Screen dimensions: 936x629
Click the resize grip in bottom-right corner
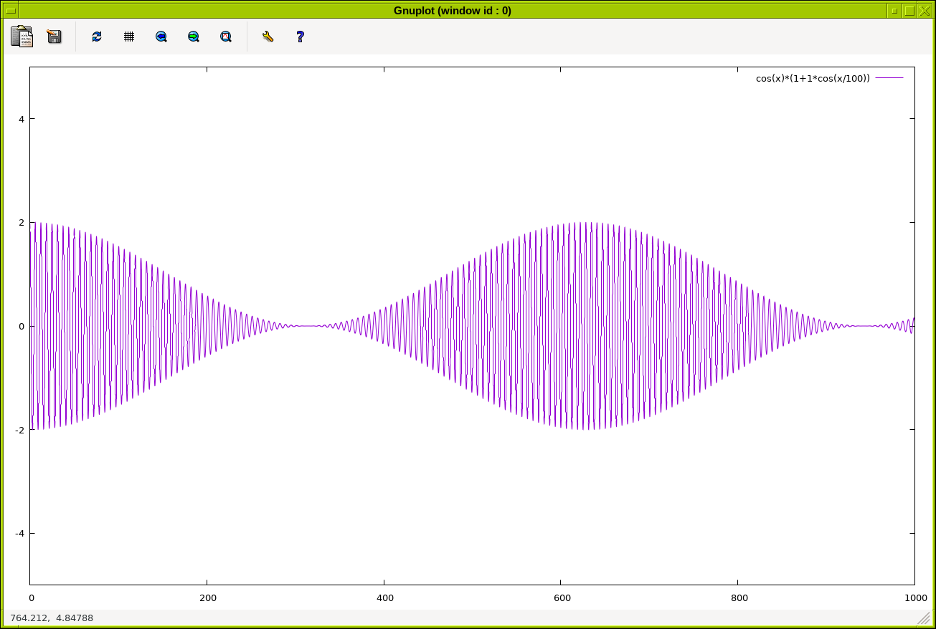[922, 618]
